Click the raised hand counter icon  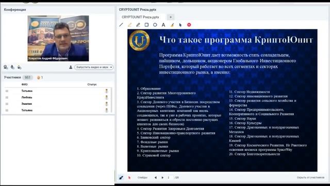(39, 78)
